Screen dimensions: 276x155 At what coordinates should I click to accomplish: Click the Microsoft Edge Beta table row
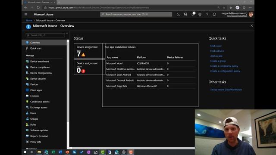[151, 86]
